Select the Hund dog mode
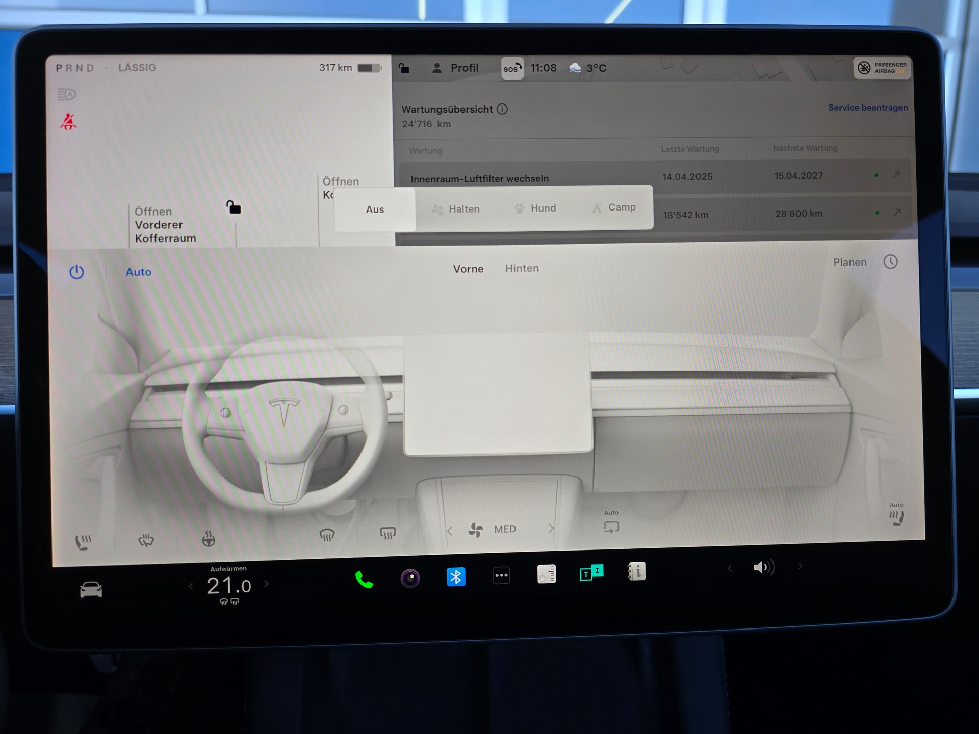Screen dimensions: 979x734 click(535, 208)
